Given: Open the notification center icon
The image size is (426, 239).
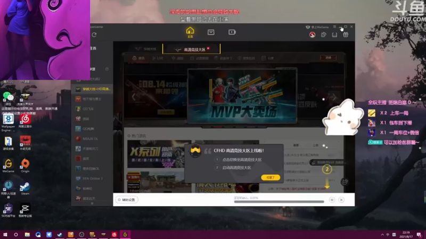Looking at the screenshot, I should pyautogui.click(x=419, y=235).
